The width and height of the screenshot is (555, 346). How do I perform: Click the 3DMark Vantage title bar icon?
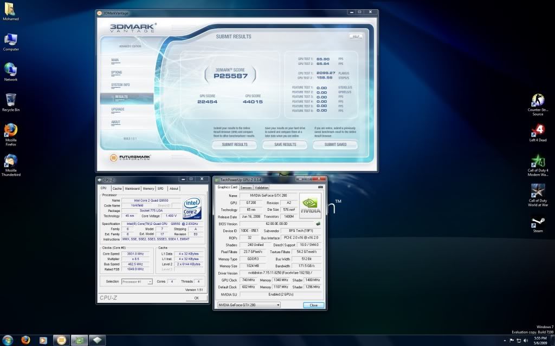click(x=100, y=13)
